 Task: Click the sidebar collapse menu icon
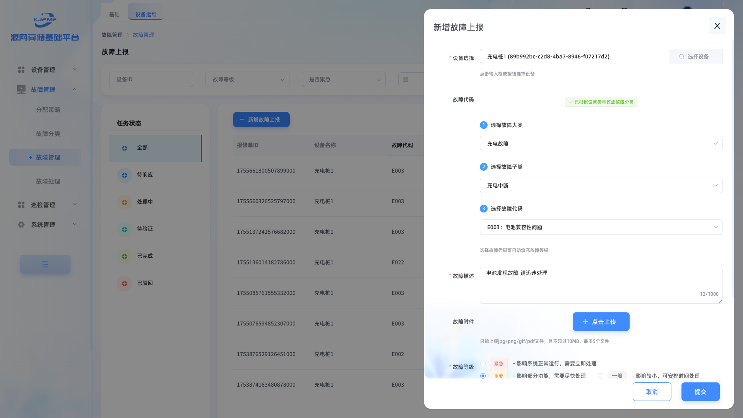(45, 264)
